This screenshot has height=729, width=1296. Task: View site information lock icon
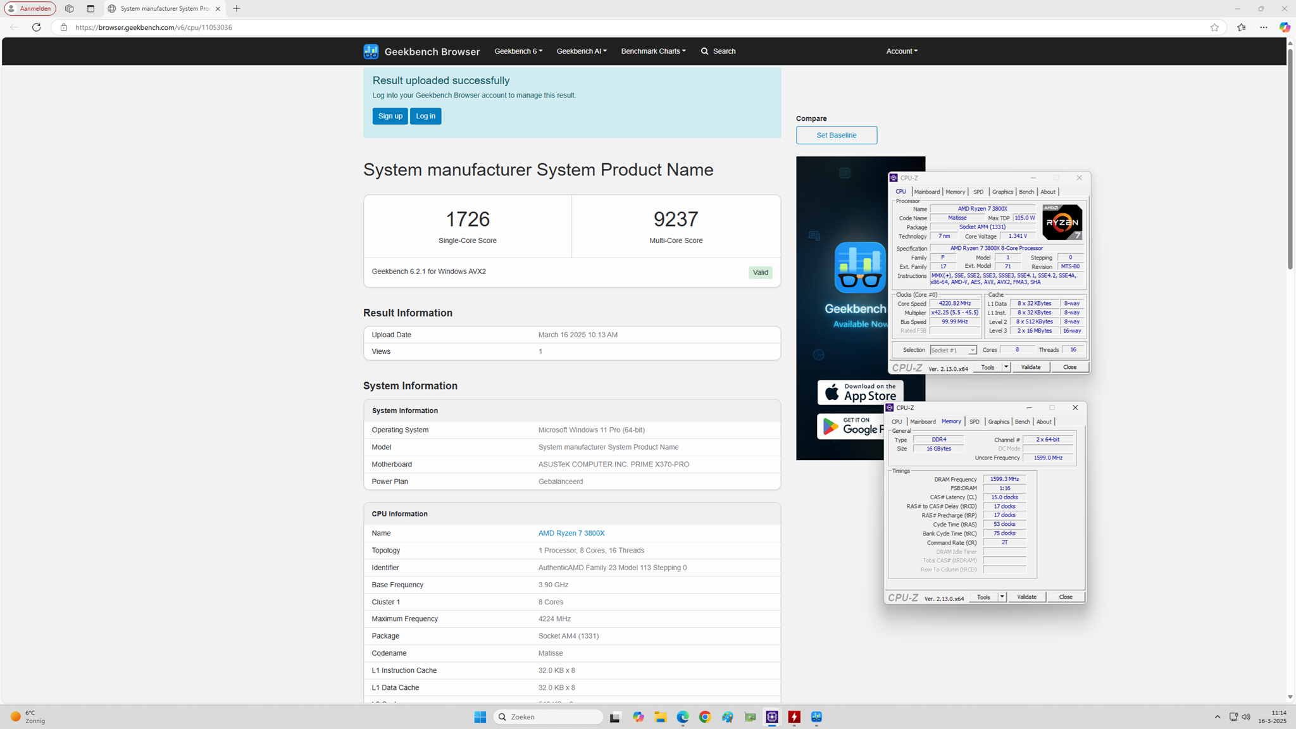(63, 27)
